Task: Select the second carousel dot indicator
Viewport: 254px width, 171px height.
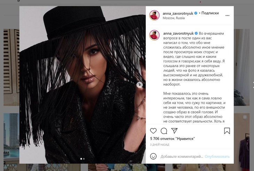Action: (84, 159)
